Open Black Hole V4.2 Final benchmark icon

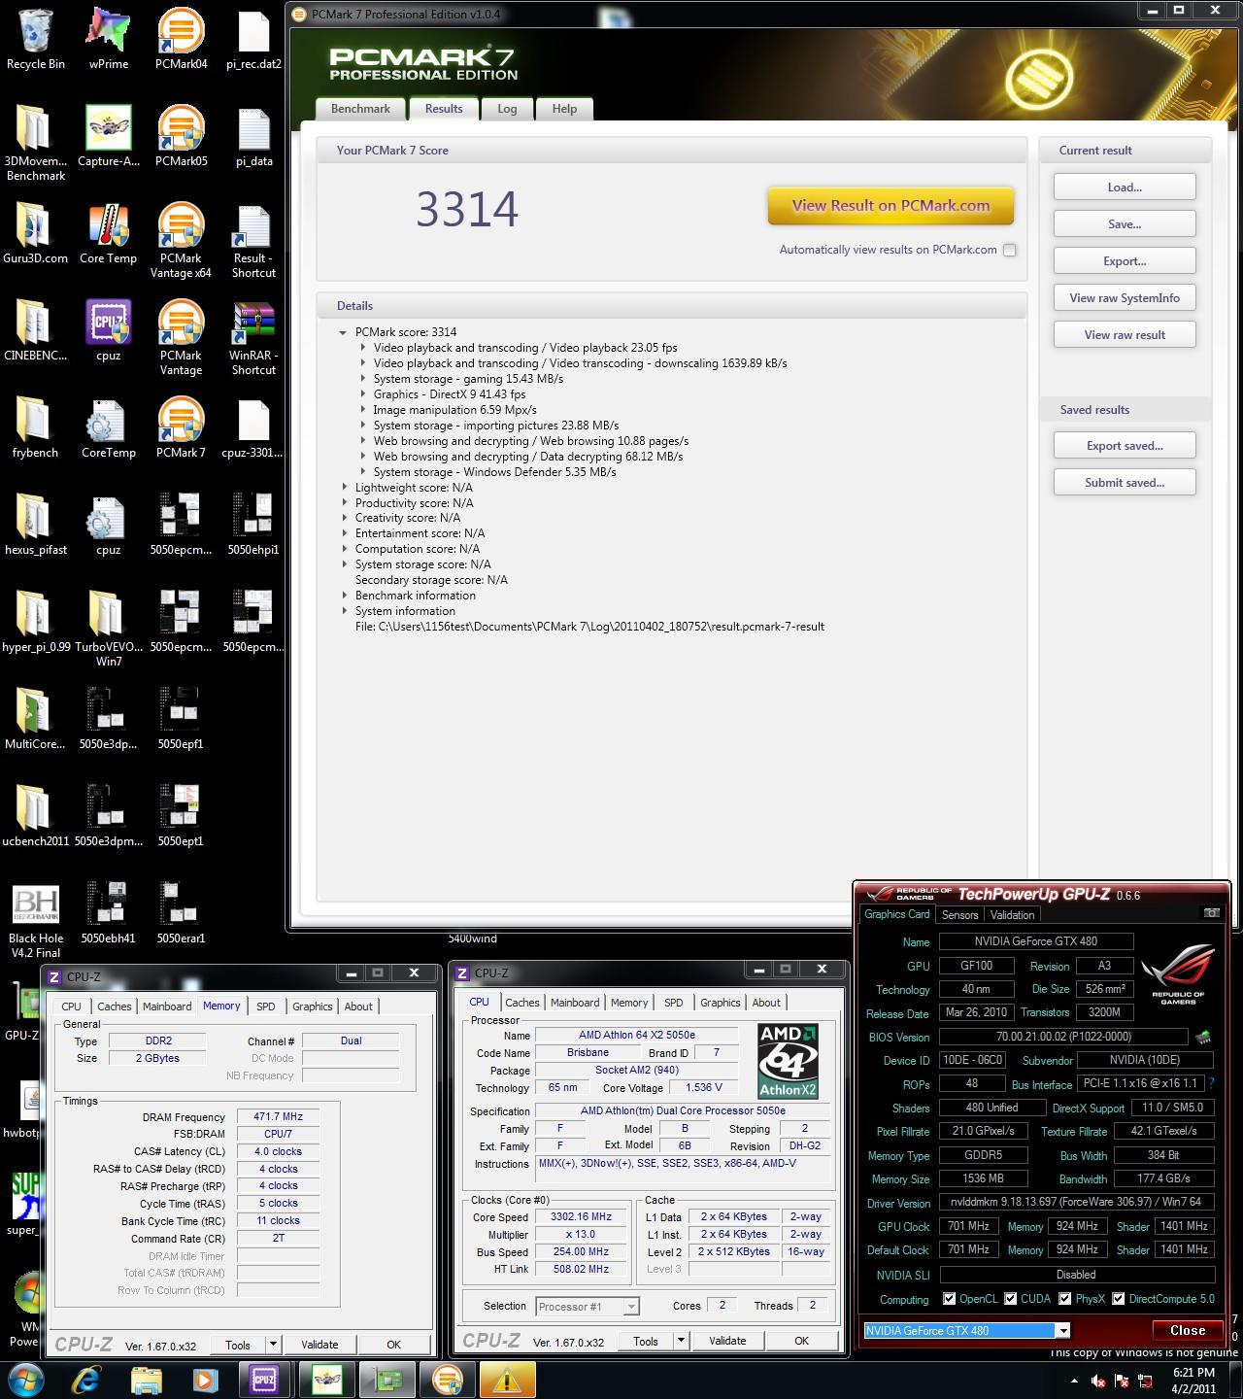[x=36, y=920]
